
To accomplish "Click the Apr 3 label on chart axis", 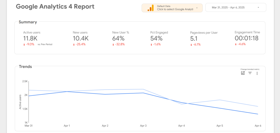I will [143, 126].
